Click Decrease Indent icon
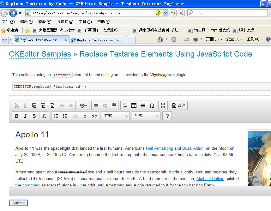The height and width of the screenshot is (211, 271). pyautogui.click(x=75, y=116)
